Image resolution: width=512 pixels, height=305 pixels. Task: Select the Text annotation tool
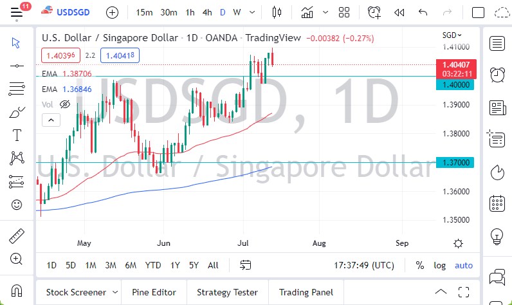click(17, 135)
